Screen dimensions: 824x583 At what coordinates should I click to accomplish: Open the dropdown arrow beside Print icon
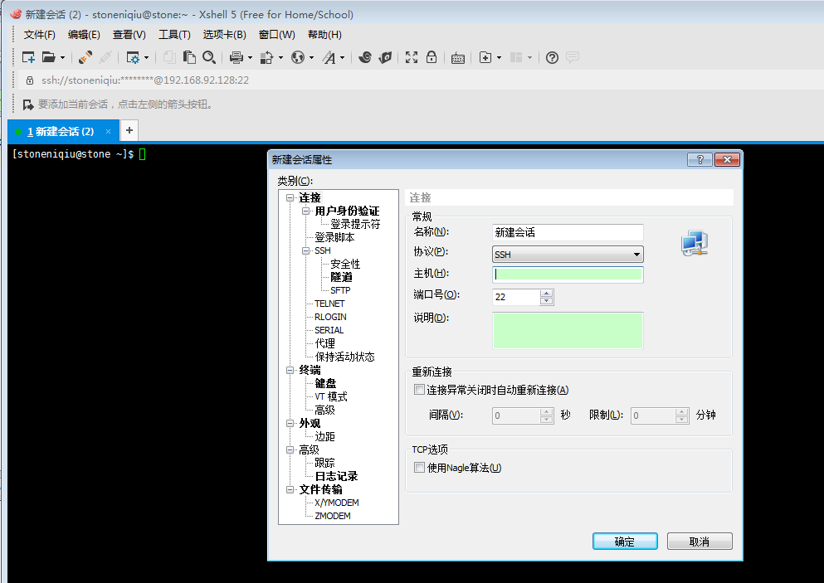point(250,57)
